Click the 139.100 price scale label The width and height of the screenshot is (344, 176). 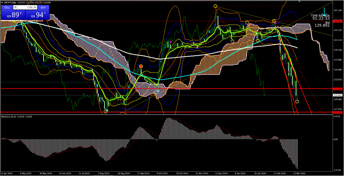[x=338, y=50]
